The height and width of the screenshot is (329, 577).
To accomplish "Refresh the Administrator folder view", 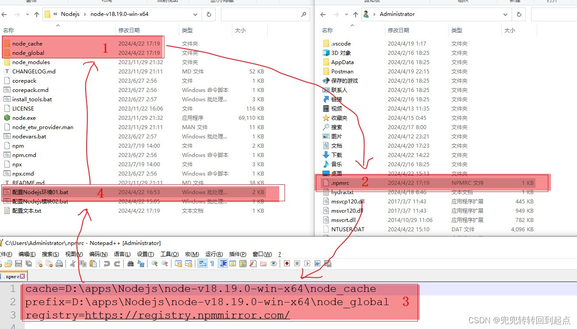I will (x=520, y=14).
